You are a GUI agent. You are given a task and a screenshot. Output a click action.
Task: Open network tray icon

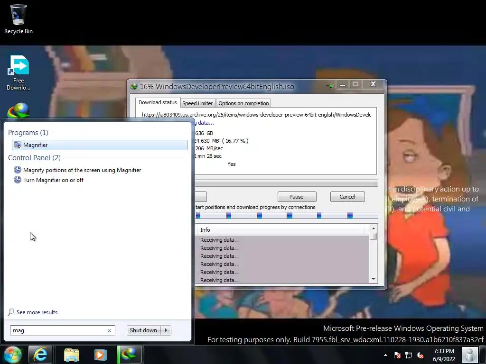coord(409,355)
